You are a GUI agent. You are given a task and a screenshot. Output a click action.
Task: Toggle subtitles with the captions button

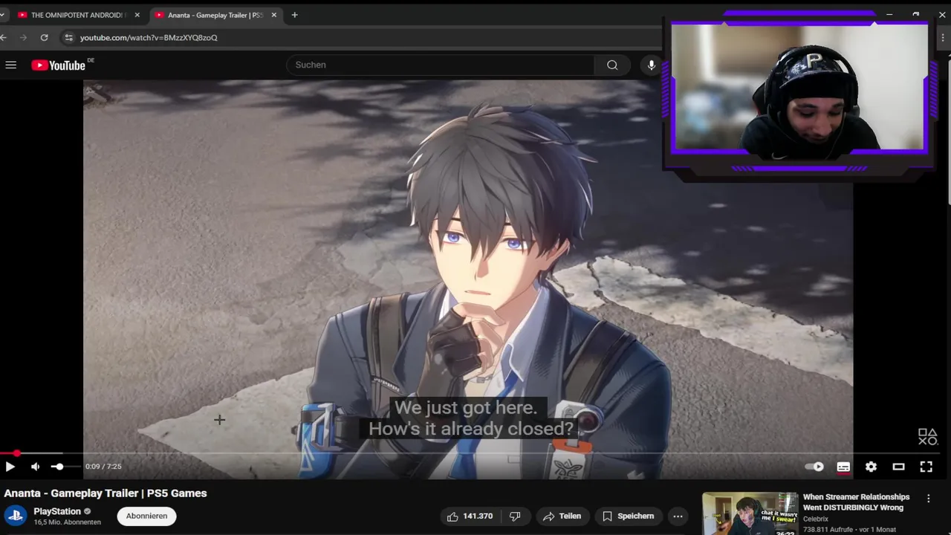(843, 467)
